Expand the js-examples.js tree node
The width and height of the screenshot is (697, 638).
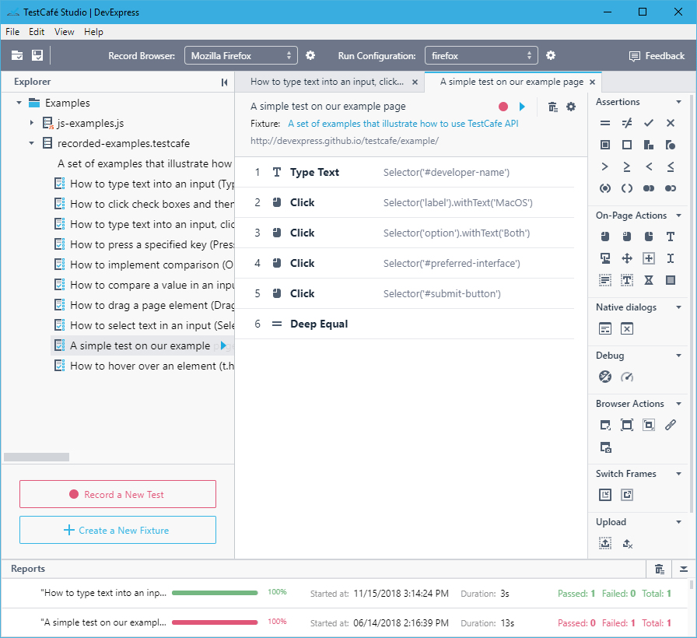32,123
